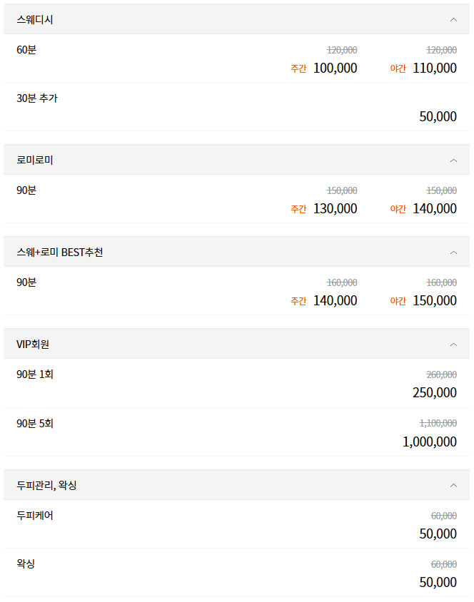
Task: Collapse the 스웨디시 section chevron
Action: (x=455, y=20)
